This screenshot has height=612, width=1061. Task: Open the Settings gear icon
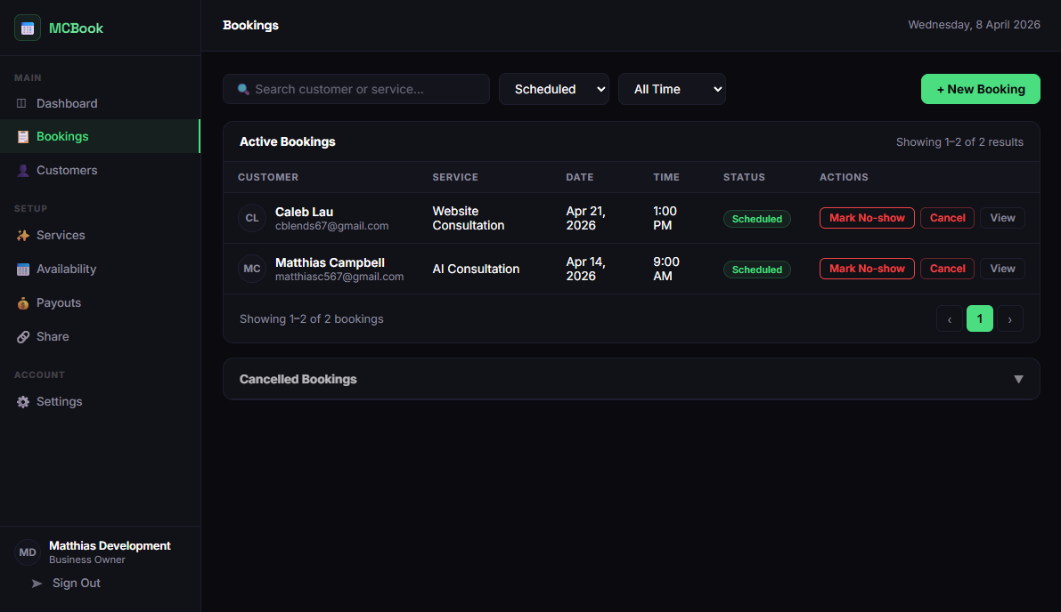pos(22,401)
